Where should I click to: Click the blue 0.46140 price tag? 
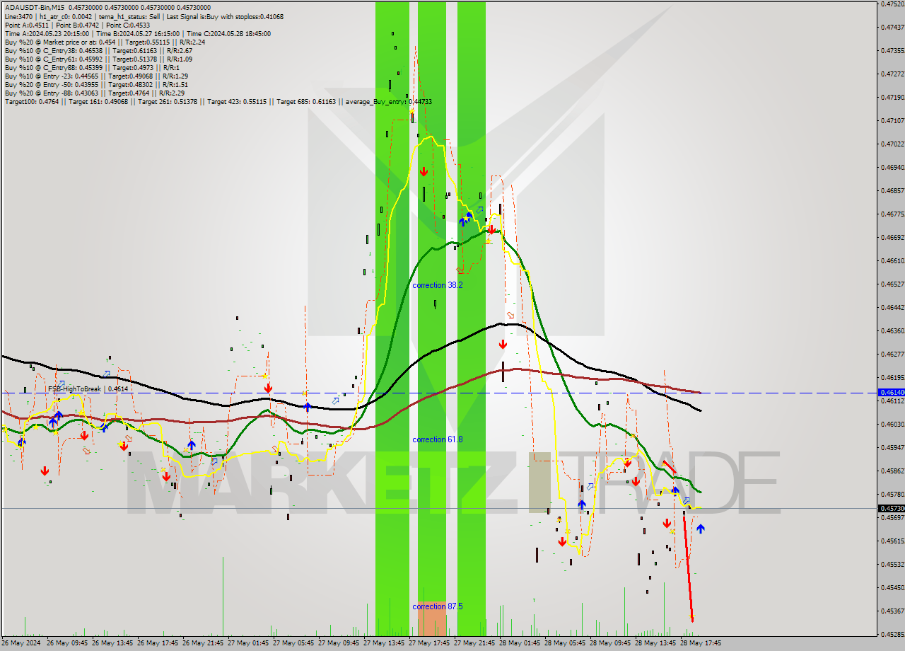[x=890, y=392]
